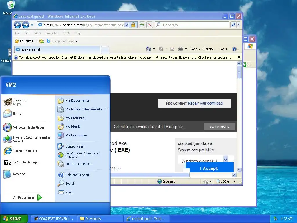
Task: Click the RSS feeds icon
Action: point(161,49)
